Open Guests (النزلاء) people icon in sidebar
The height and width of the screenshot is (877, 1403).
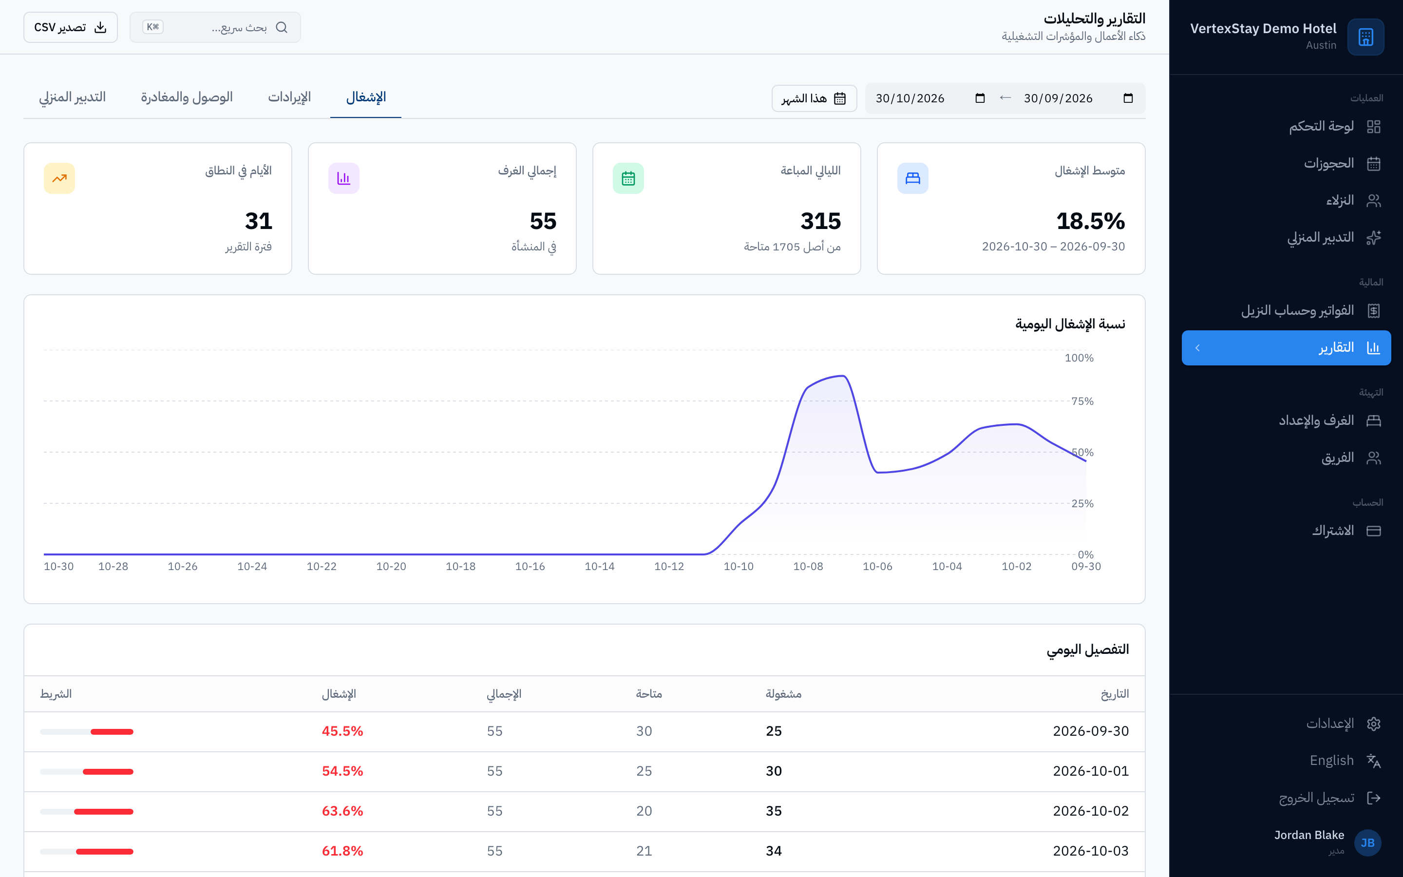1373,201
